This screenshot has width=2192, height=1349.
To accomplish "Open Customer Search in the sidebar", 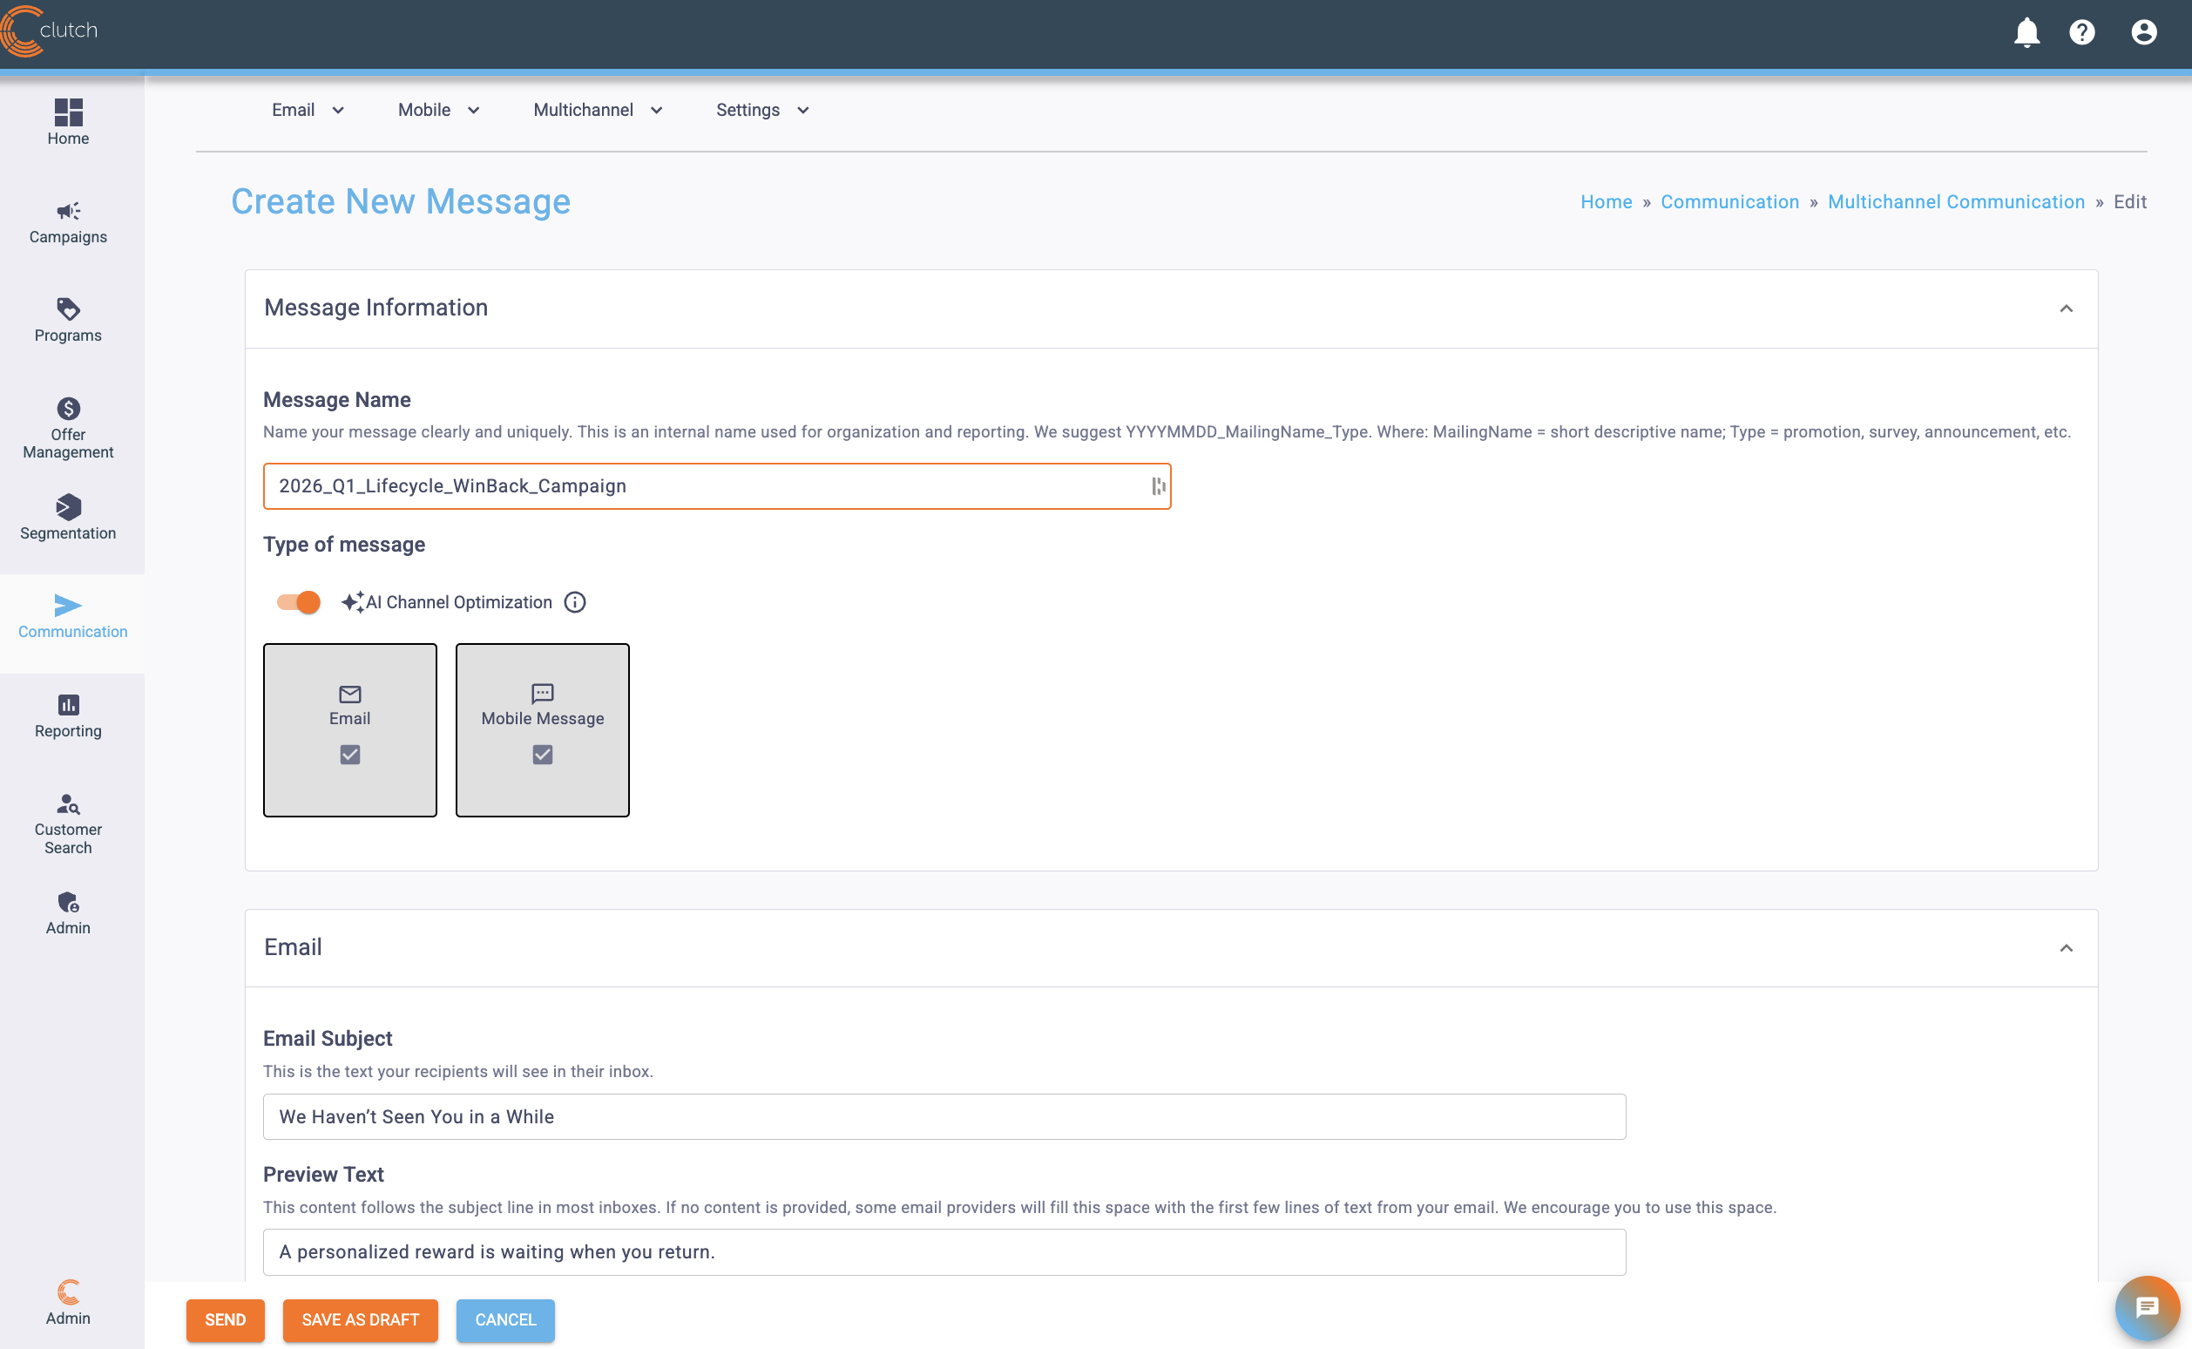I will point(68,823).
